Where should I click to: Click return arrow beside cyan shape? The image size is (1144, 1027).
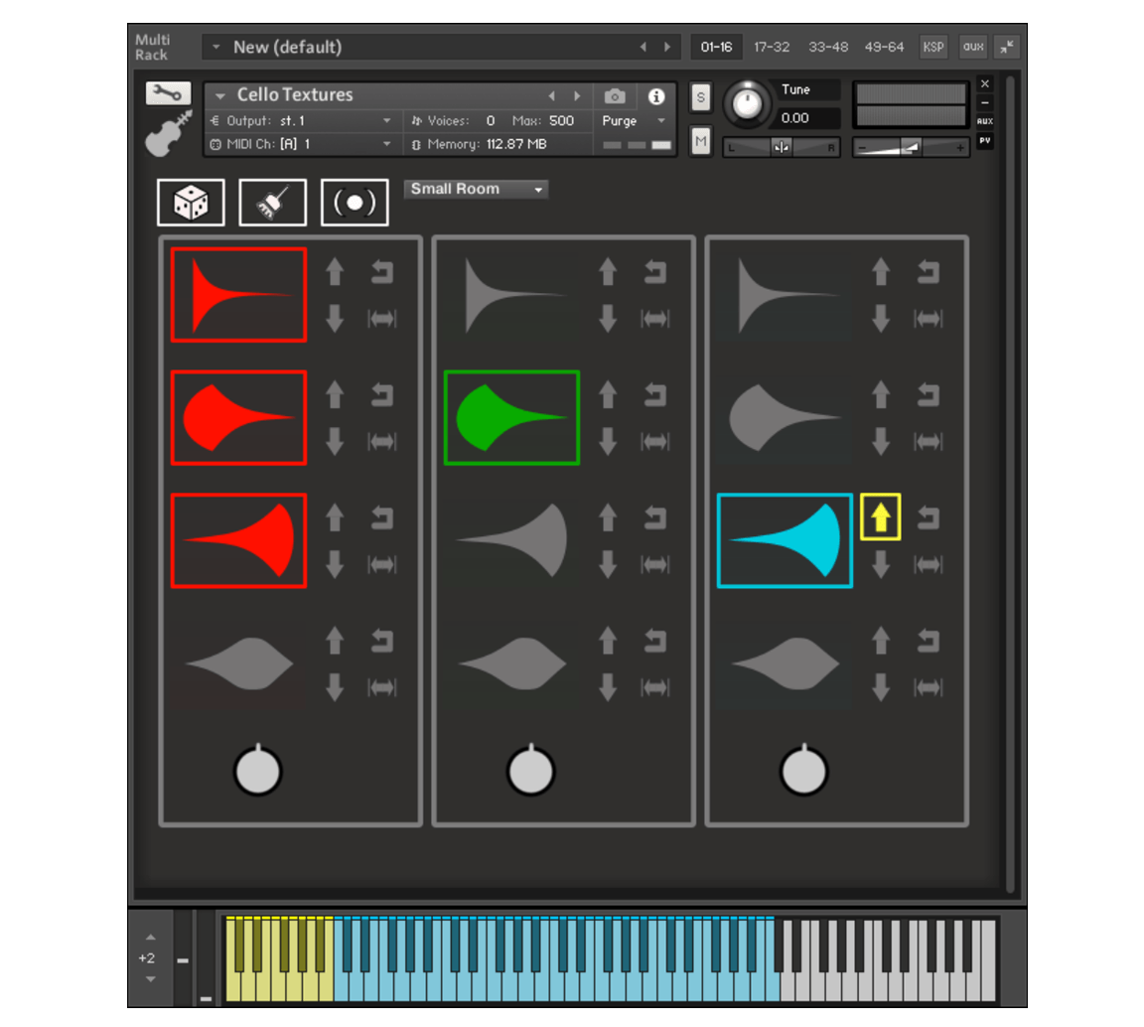pos(928,517)
